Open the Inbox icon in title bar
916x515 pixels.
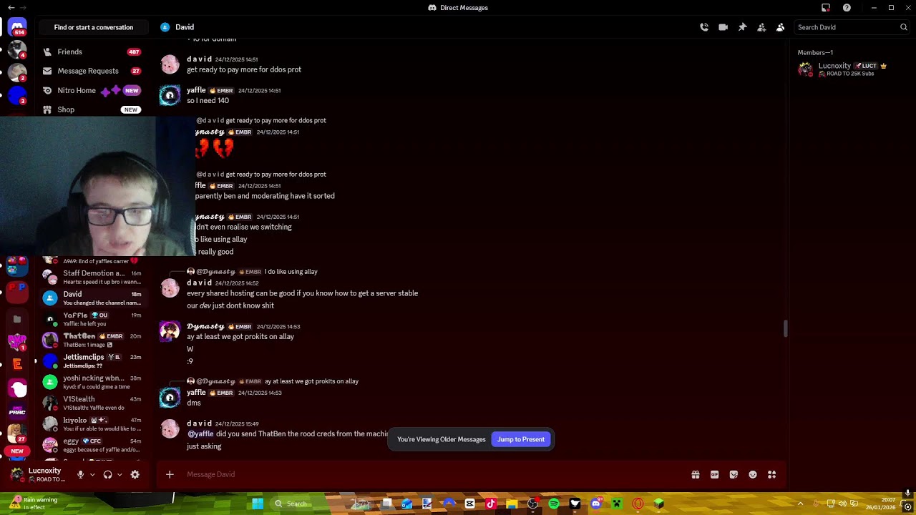click(826, 8)
